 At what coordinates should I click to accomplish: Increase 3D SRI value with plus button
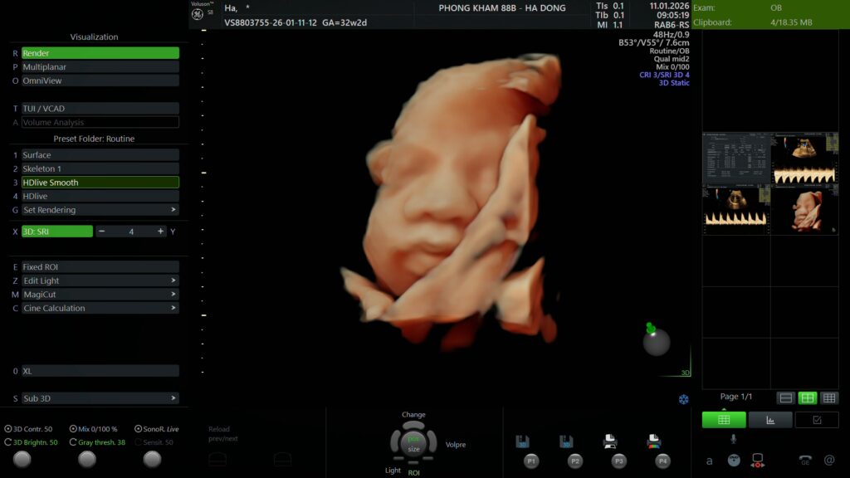(160, 232)
